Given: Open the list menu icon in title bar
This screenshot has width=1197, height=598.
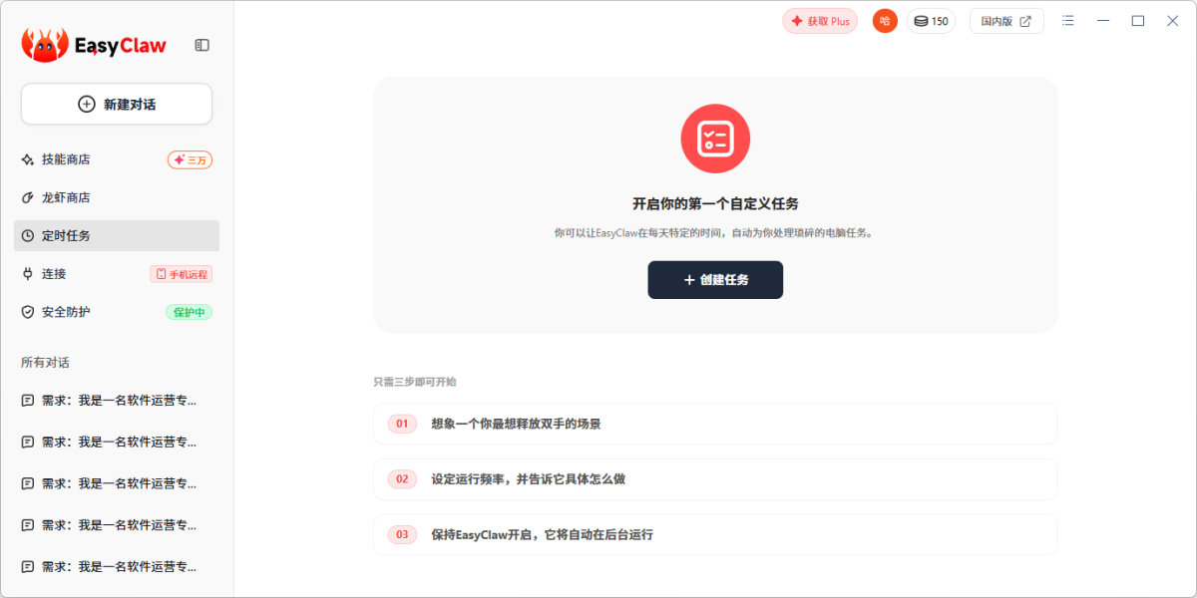Looking at the screenshot, I should 1068,21.
